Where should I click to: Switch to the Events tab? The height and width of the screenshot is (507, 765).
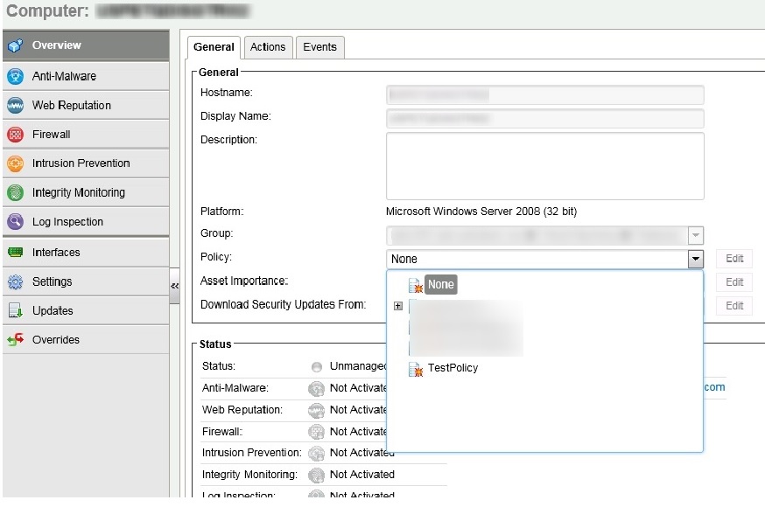(319, 47)
